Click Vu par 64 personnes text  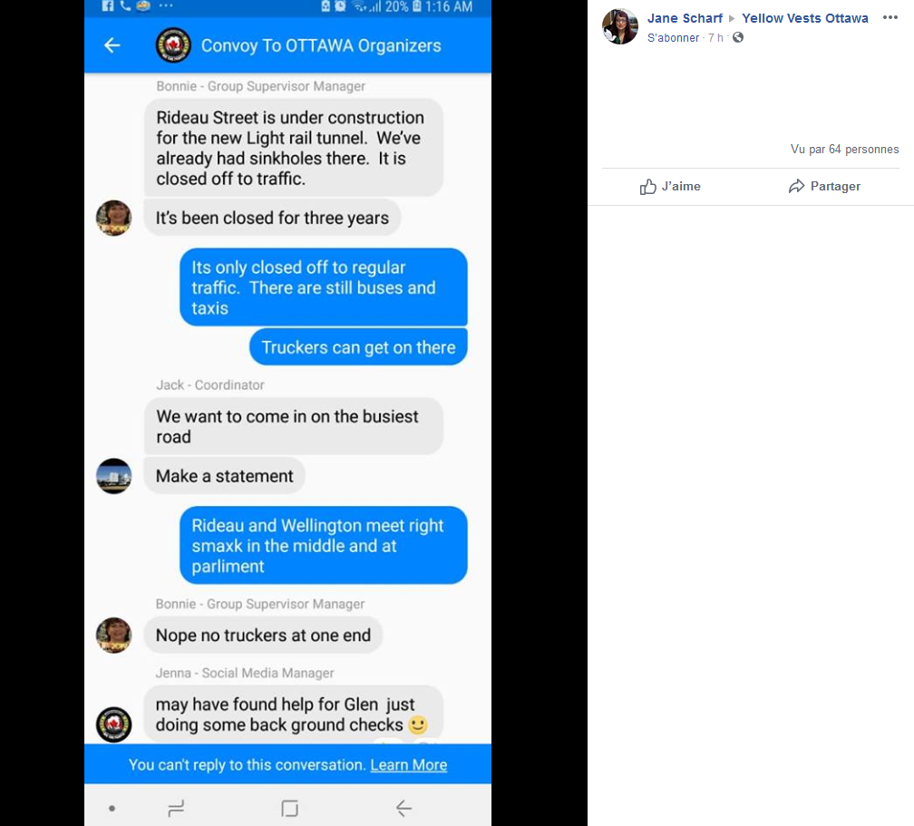point(844,150)
